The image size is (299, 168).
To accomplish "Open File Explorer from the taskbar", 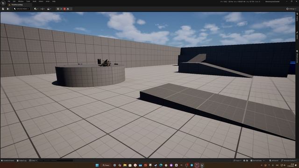I will [x=125, y=165].
